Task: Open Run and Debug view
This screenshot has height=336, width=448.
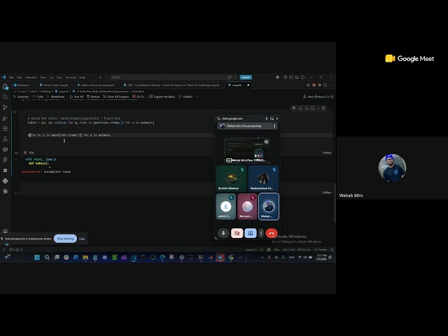Action: tap(5, 118)
